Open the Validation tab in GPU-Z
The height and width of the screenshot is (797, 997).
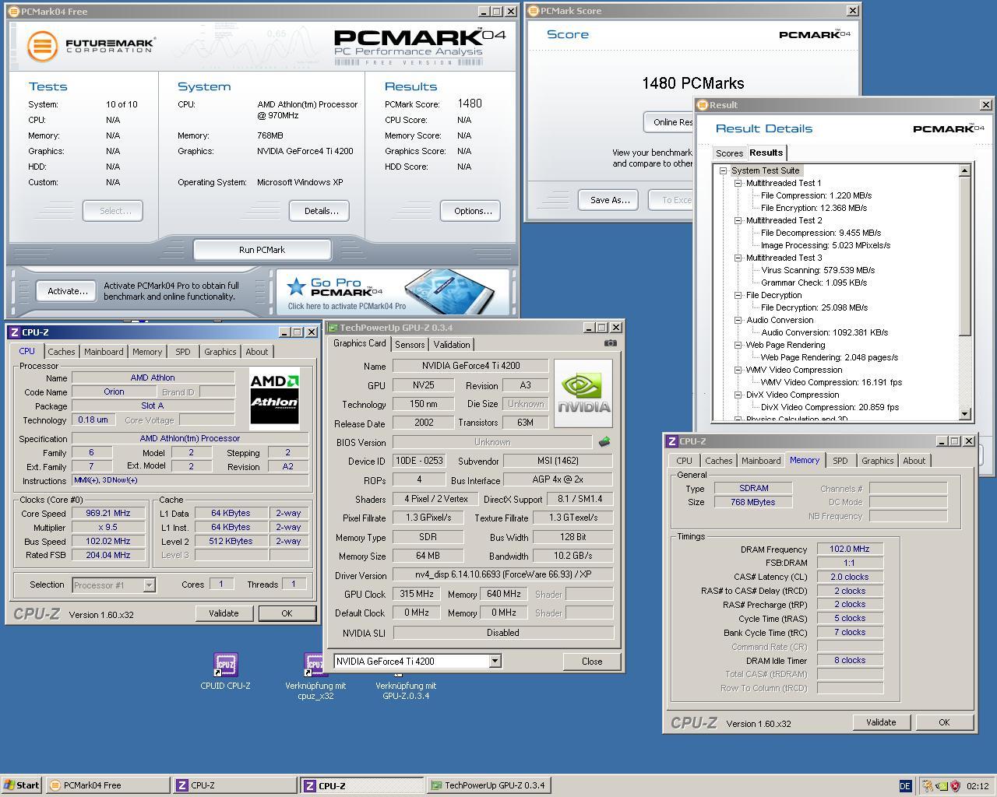[452, 345]
